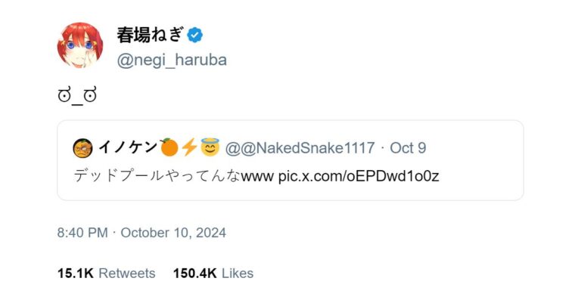Open the red-haired anime profile avatar
Screen dimensions: 581x303
tap(80, 45)
